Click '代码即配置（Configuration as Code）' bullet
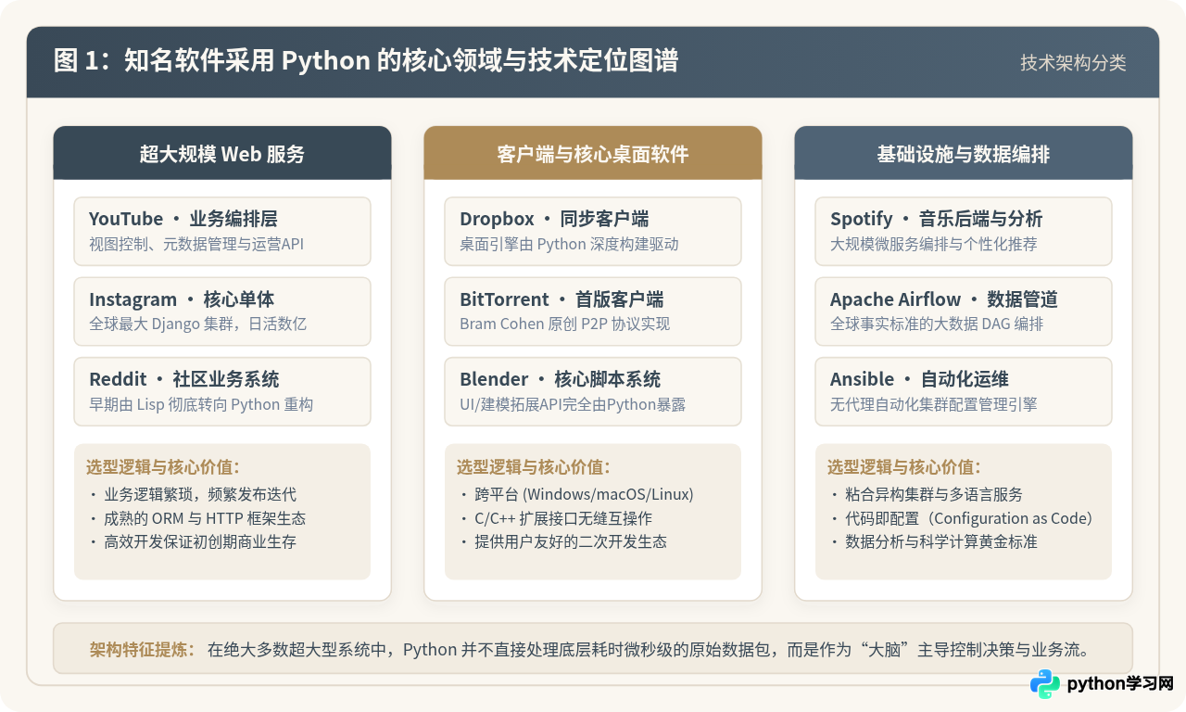This screenshot has width=1186, height=712. pos(969,518)
